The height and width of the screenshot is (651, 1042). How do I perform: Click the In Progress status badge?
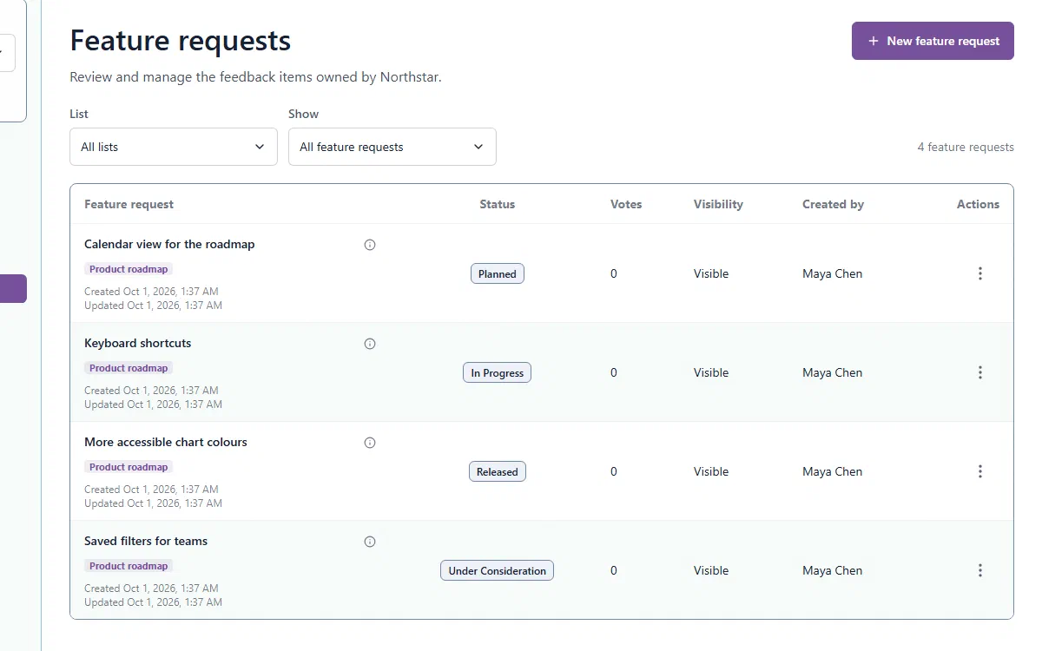498,372
